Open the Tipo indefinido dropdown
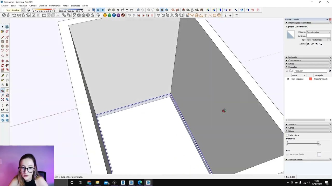This screenshot has height=186, width=332. (x=319, y=40)
